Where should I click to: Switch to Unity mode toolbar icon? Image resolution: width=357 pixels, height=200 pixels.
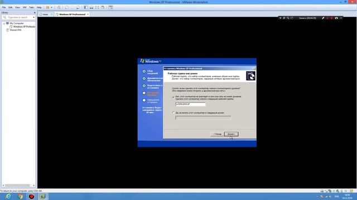[x=103, y=7]
